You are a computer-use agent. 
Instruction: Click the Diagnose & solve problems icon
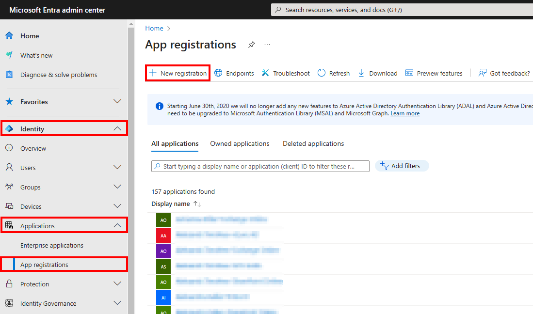pyautogui.click(x=9, y=74)
